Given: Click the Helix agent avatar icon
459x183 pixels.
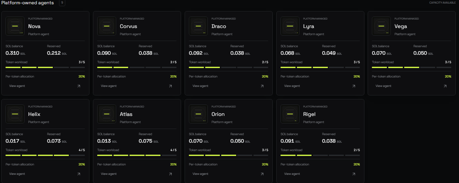Looking at the screenshot, I should (x=15, y=114).
